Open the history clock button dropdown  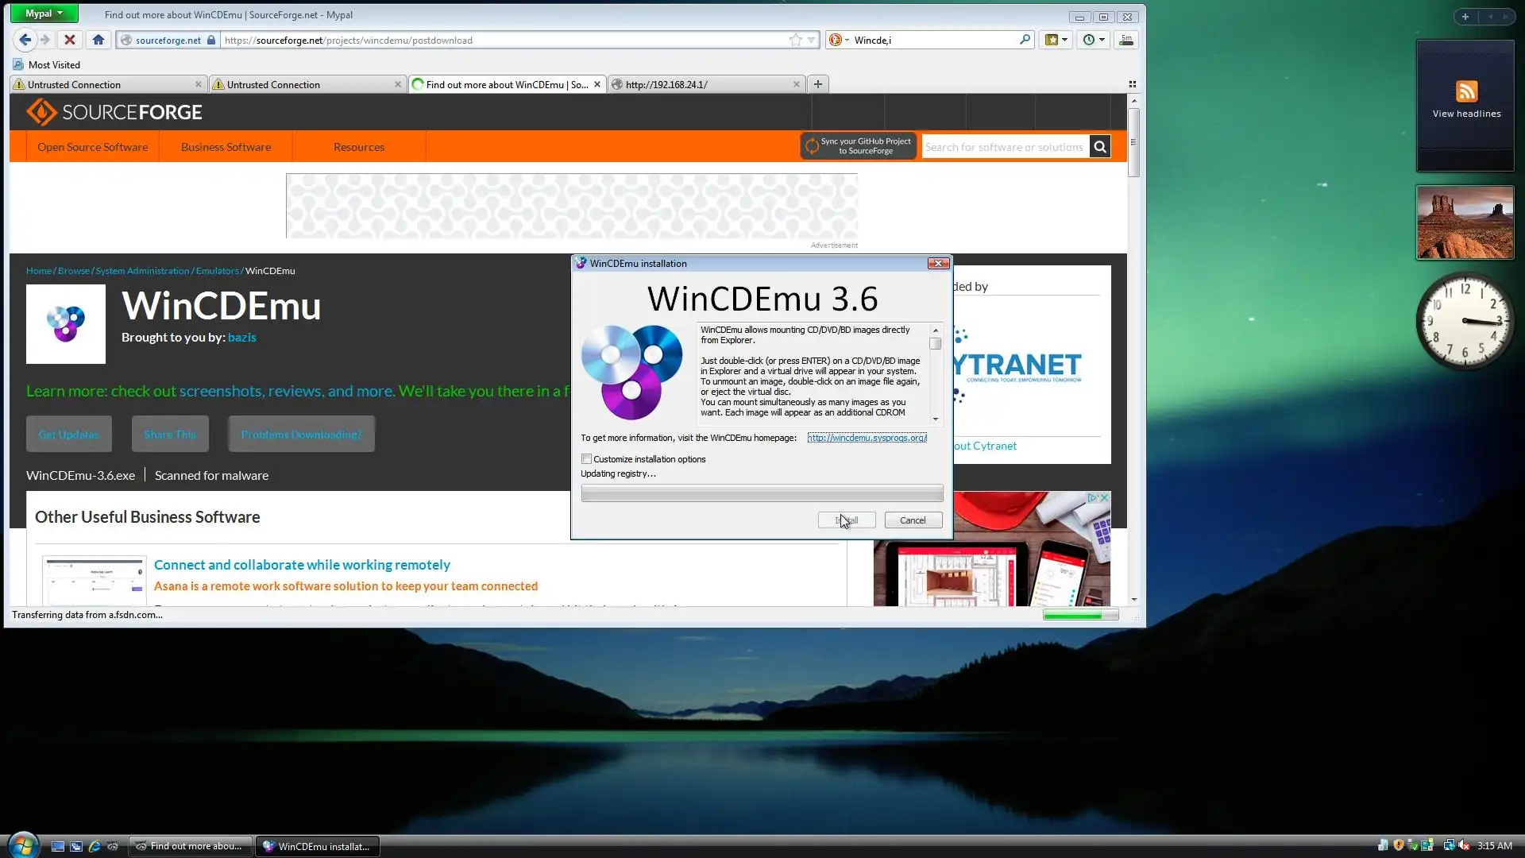[1102, 40]
